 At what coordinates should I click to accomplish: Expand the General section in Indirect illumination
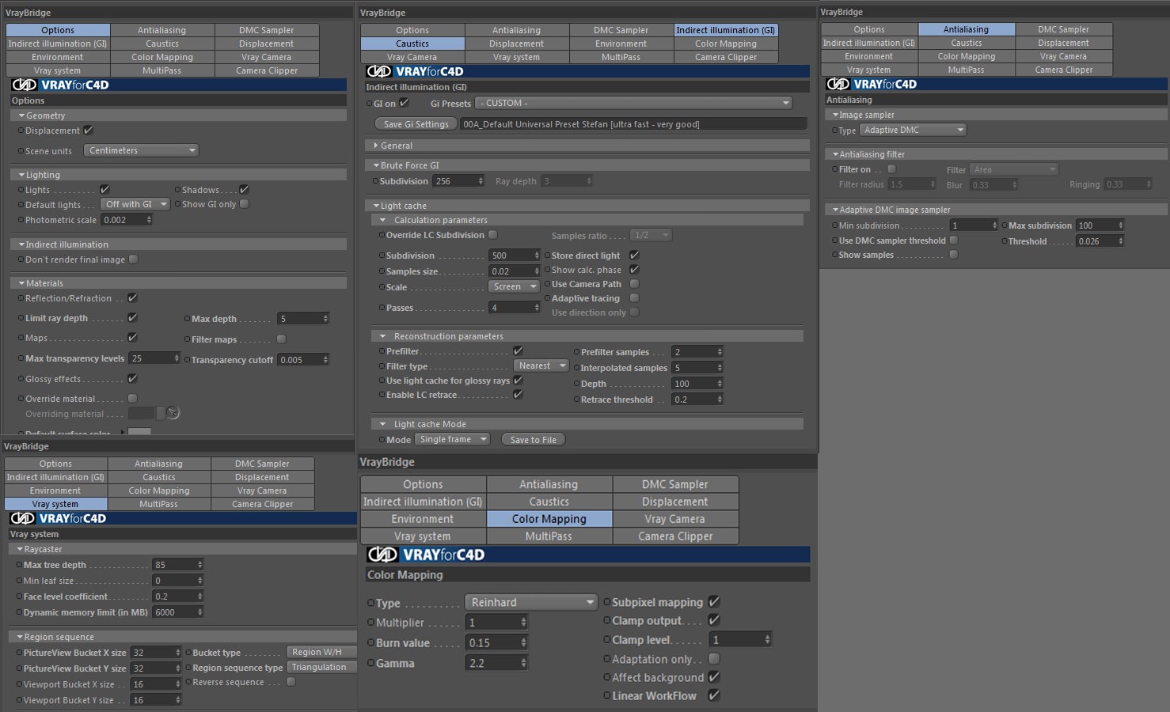point(376,146)
